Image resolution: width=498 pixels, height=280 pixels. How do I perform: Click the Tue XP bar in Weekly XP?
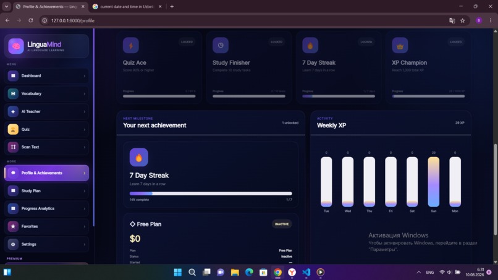click(326, 182)
